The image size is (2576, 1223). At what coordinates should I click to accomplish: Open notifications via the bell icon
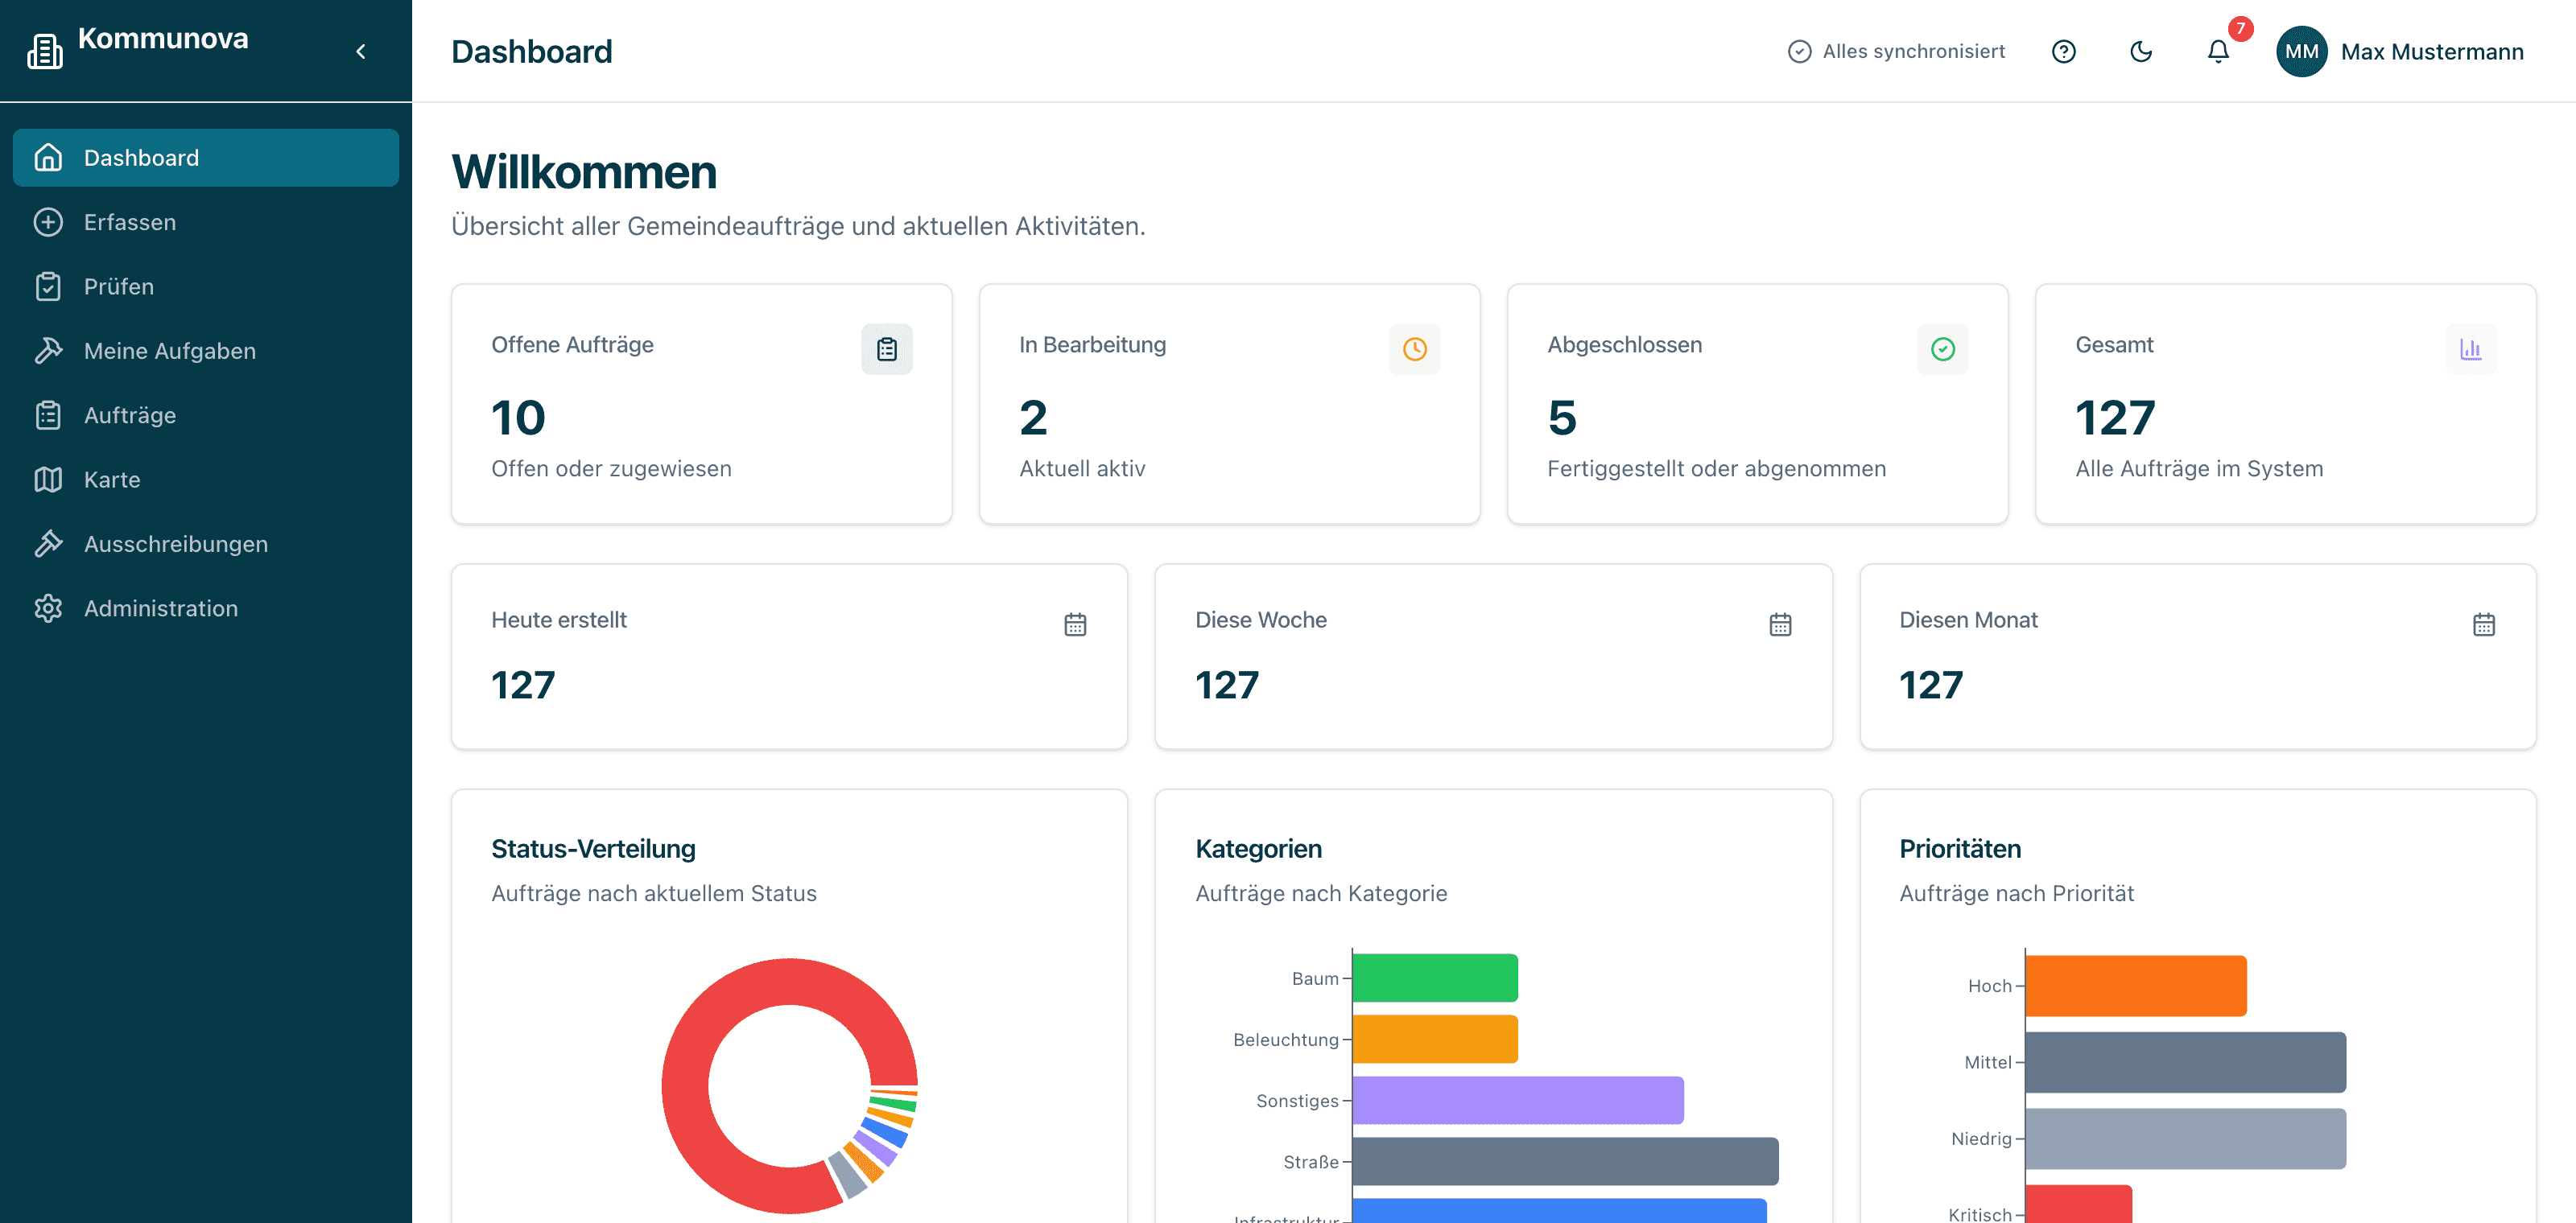(2218, 51)
